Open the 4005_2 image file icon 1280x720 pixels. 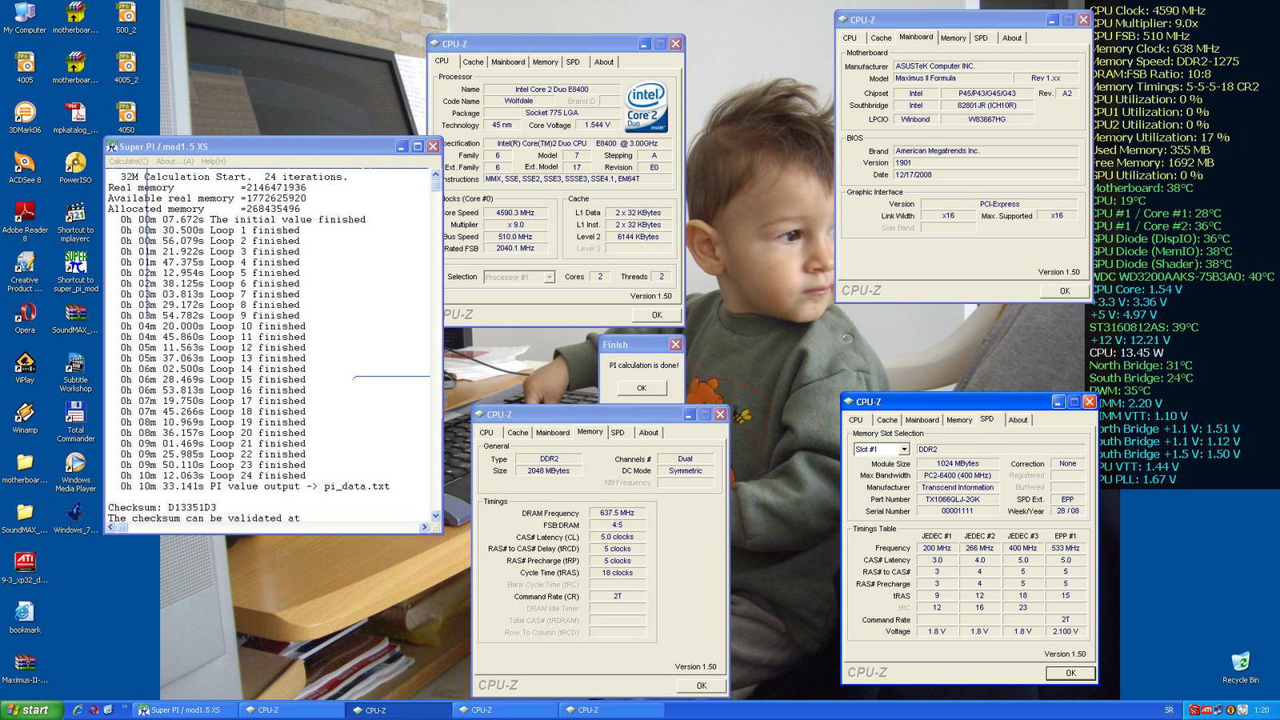[x=126, y=67]
